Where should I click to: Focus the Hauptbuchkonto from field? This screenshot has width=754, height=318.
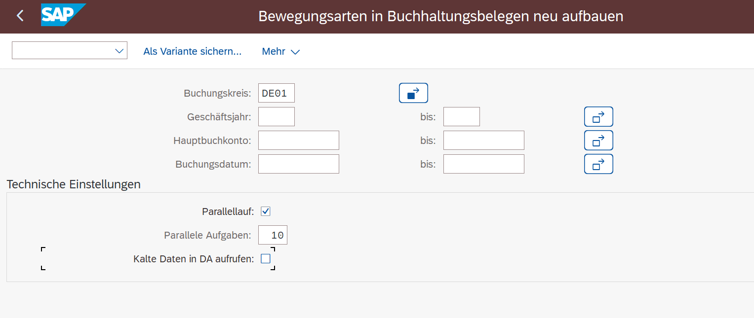(x=298, y=141)
